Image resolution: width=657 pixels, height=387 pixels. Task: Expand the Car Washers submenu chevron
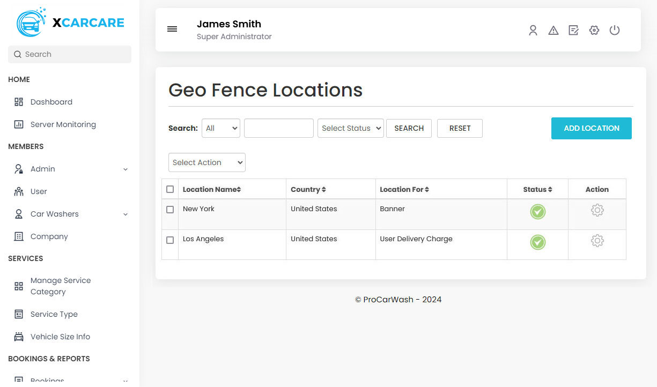(x=126, y=214)
